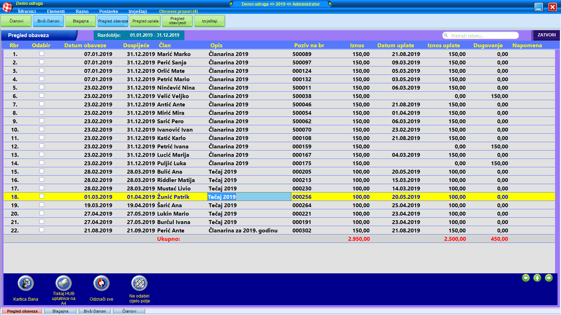
Task: Click the Tiskaj HUB uplatnice printer icon
Action: [63, 283]
